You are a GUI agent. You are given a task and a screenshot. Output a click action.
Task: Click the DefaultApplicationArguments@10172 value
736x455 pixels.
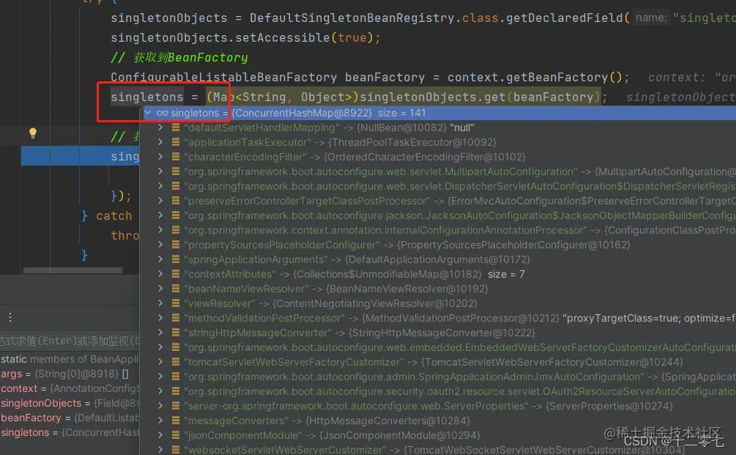point(437,259)
